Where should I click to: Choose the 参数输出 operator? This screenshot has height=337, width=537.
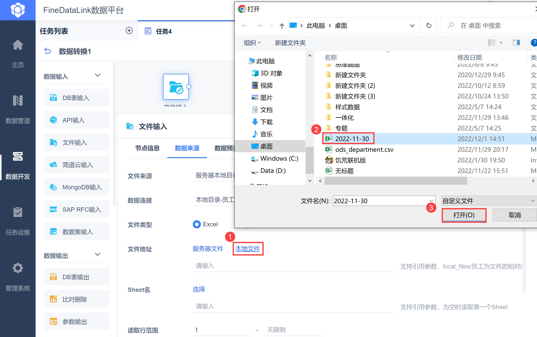76,322
